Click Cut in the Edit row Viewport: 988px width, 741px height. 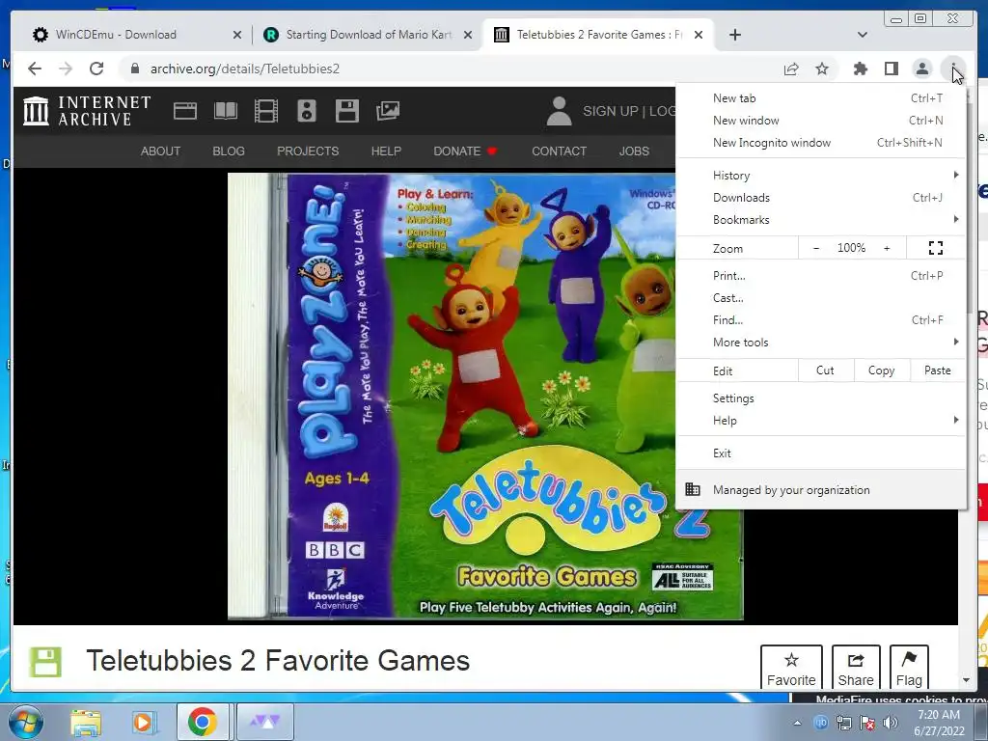[826, 370]
